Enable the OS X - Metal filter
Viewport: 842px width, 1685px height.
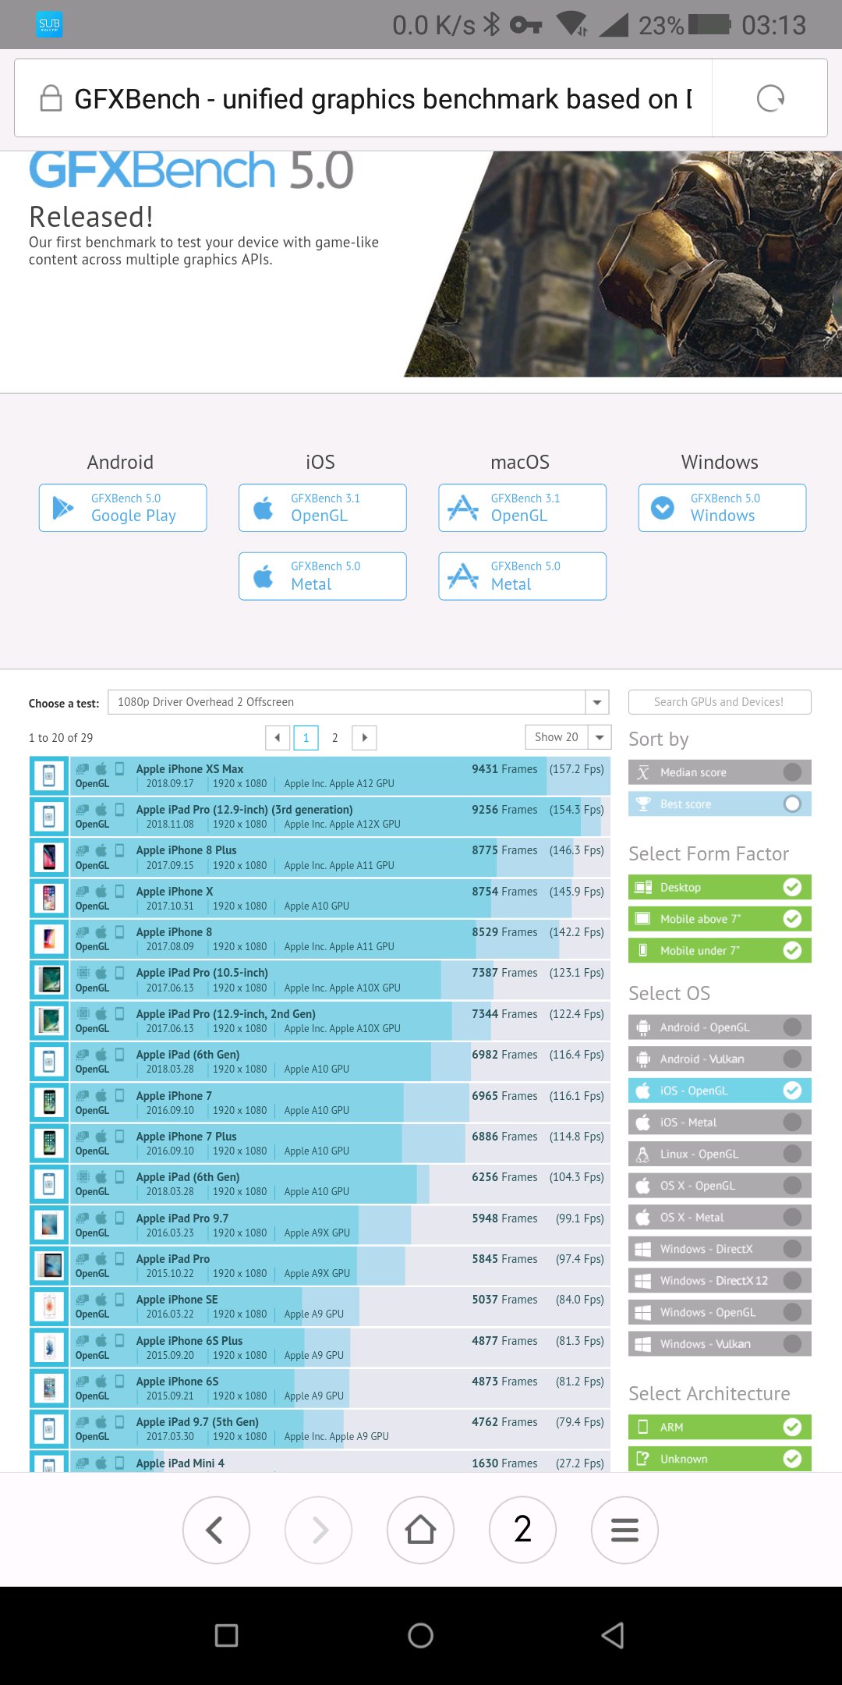coord(720,1217)
